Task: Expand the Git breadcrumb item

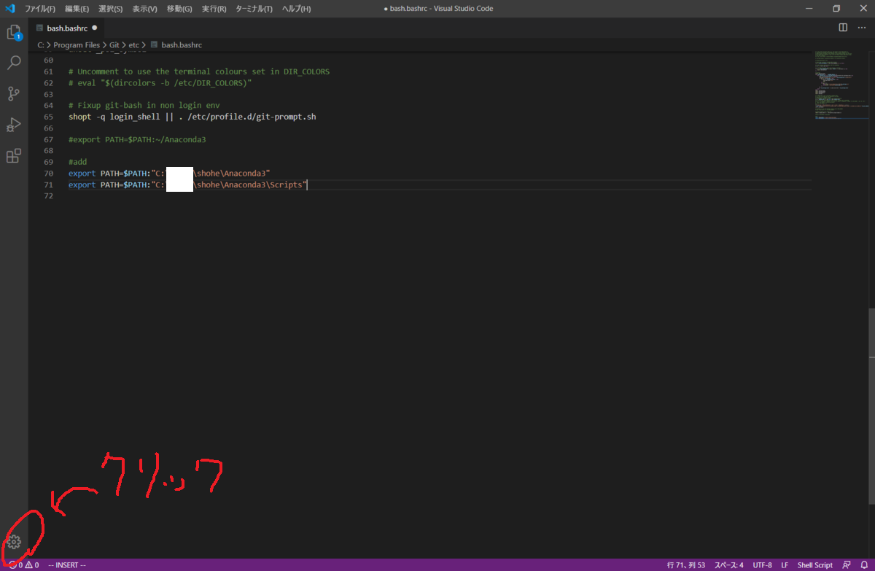Action: coord(114,44)
